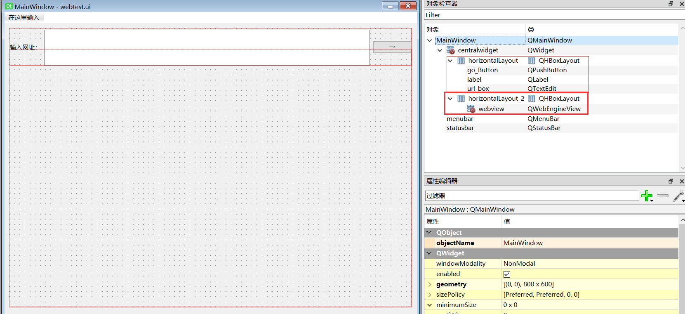Click in the URL text edit box
685x314 pixels.
click(x=207, y=47)
